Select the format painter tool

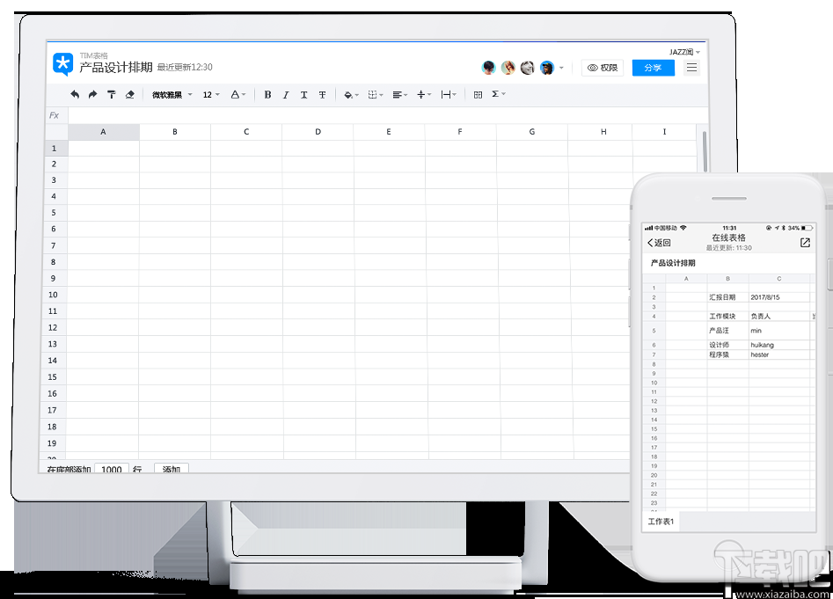tap(111, 94)
